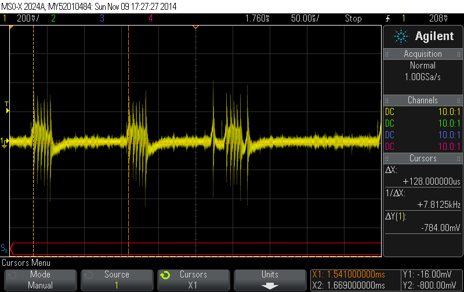Click the ΔY(1) -784.00mV value
Viewport: 464px width, 292px height.
pyautogui.click(x=441, y=228)
